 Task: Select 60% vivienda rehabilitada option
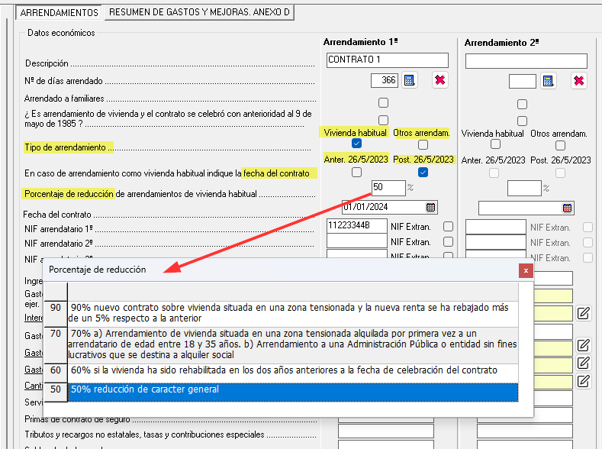281,373
